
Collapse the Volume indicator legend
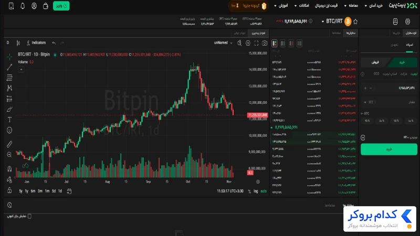tap(21, 70)
